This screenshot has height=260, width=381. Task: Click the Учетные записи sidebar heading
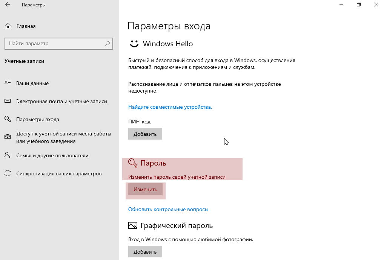pos(24,61)
